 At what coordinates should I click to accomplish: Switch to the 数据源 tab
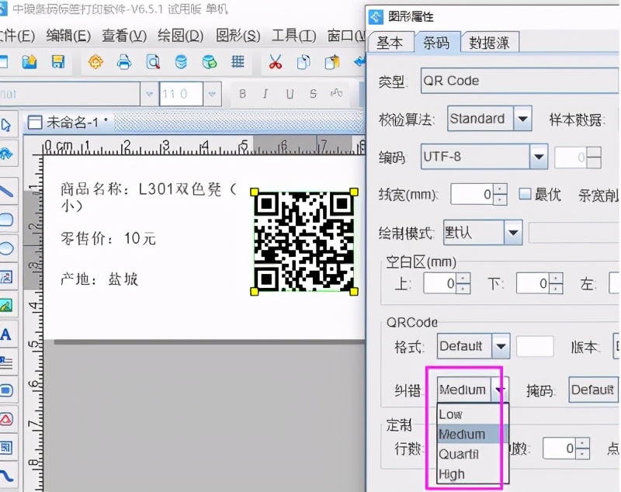click(490, 43)
